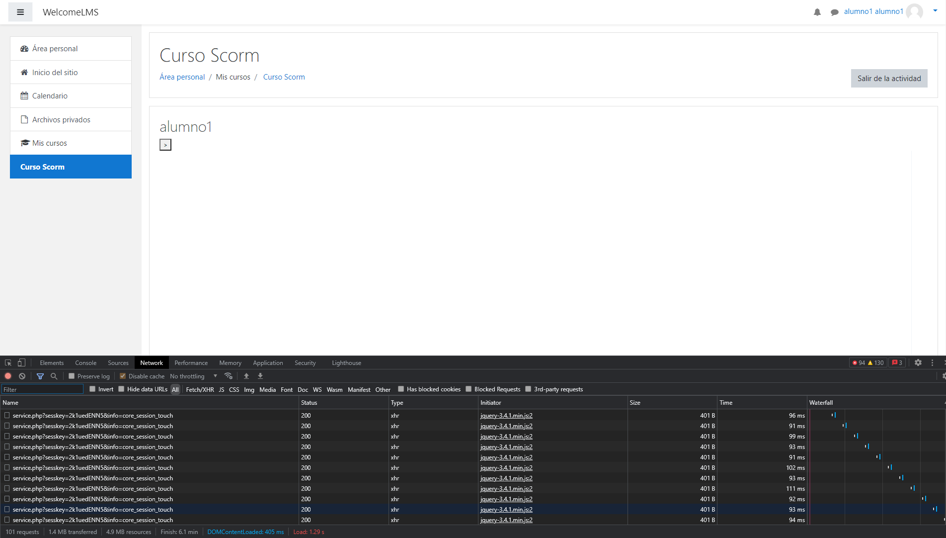Enable Hide data URLs checkbox
This screenshot has height=538, width=946.
(x=121, y=389)
